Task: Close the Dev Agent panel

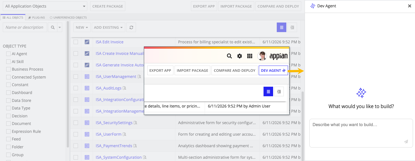Action: (410, 6)
